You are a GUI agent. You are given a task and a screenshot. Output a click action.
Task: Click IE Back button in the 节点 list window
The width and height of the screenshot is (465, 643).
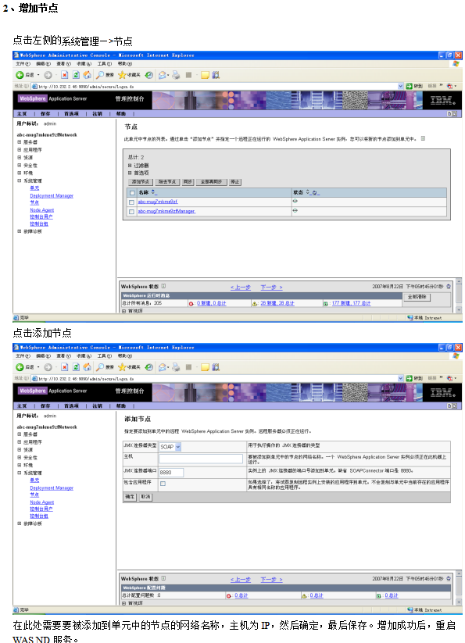24,75
